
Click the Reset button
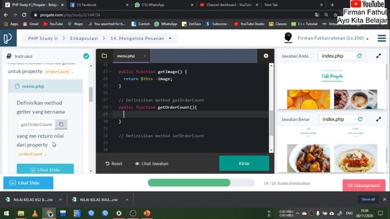tap(114, 164)
